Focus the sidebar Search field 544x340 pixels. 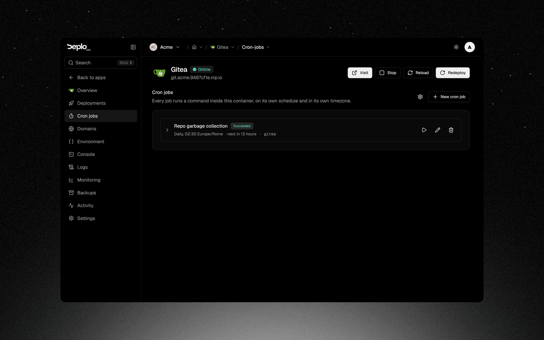(x=101, y=63)
